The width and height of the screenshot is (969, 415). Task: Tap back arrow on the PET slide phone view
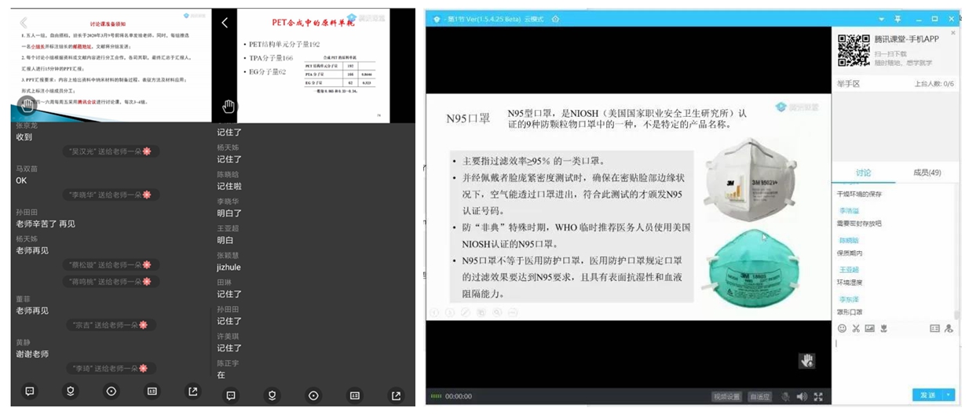tap(225, 23)
